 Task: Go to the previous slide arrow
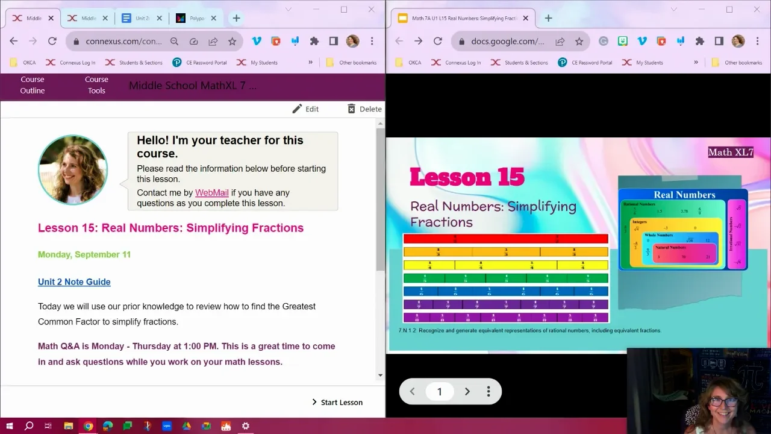[x=413, y=392]
